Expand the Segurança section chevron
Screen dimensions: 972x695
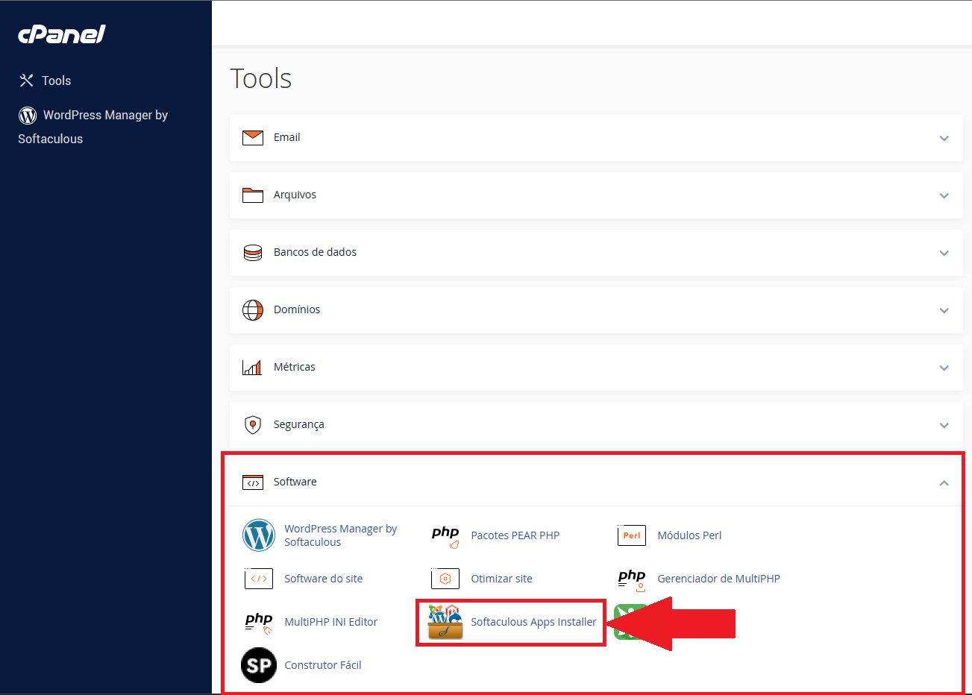pos(944,425)
